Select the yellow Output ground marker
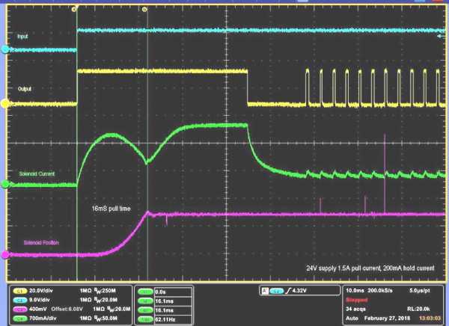The image size is (449, 326). [5, 104]
